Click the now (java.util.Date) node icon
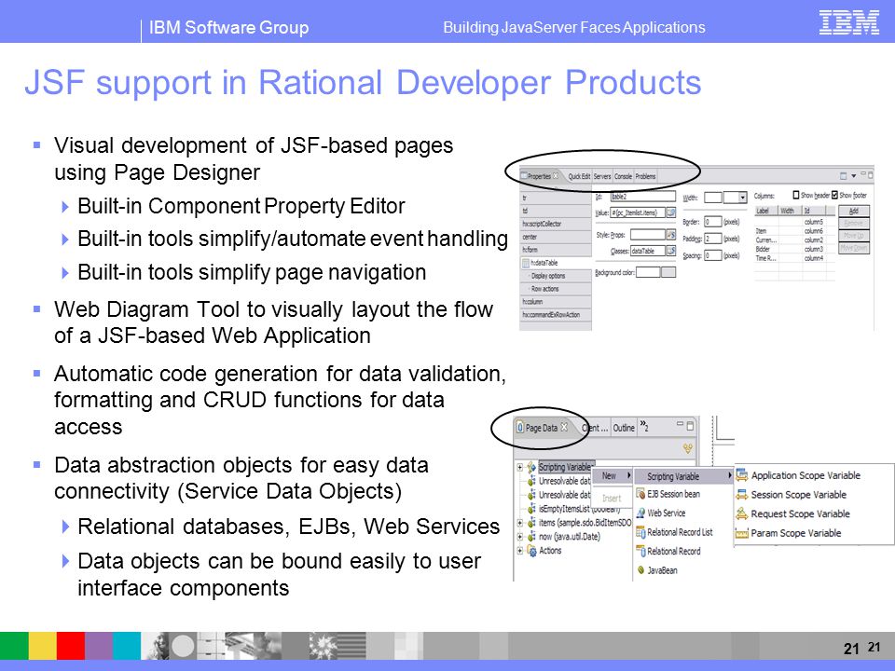 click(531, 537)
